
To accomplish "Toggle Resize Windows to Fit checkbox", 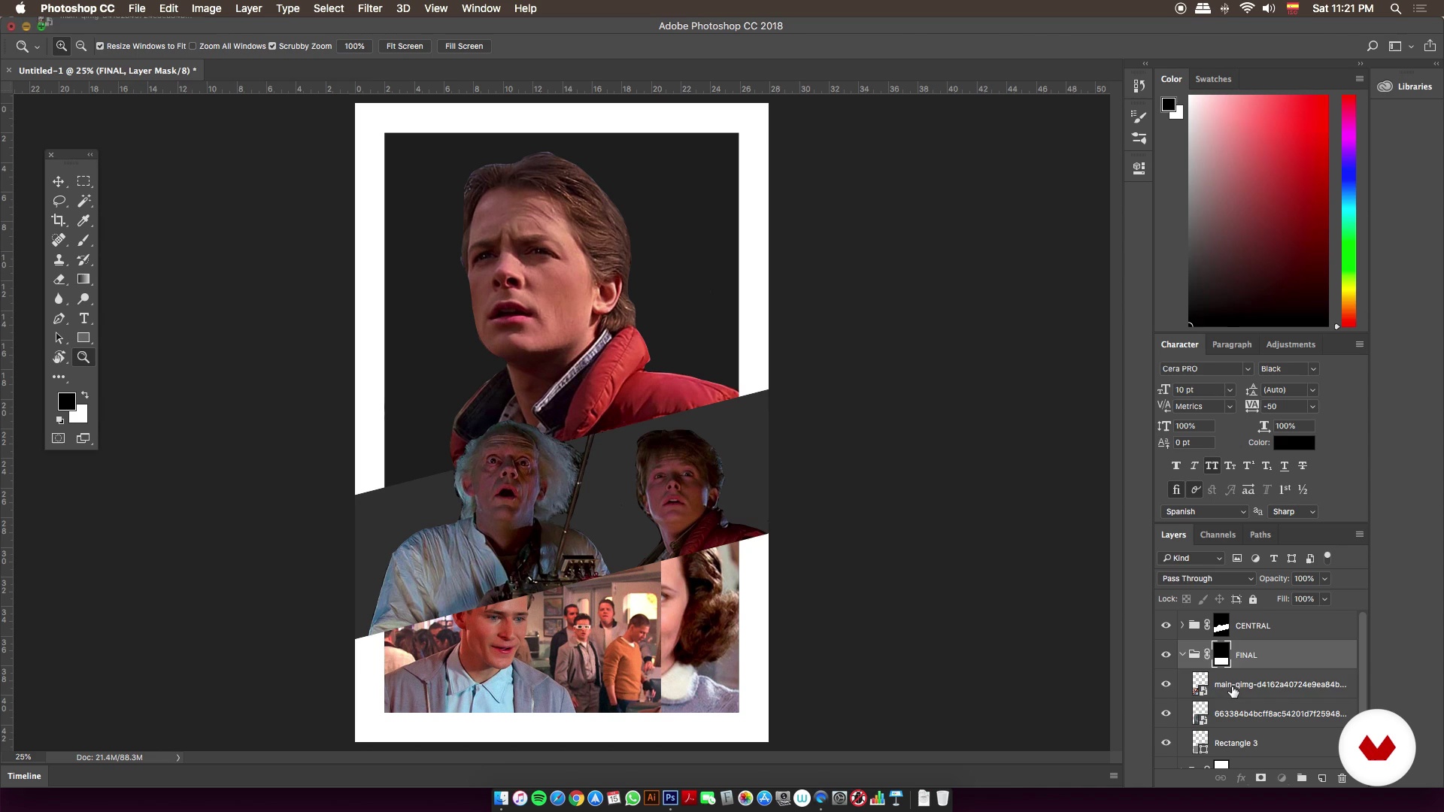I will pyautogui.click(x=100, y=46).
